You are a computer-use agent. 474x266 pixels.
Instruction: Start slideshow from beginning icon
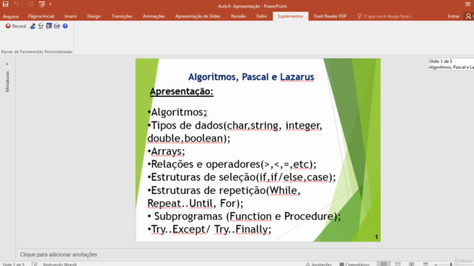tap(41, 4)
